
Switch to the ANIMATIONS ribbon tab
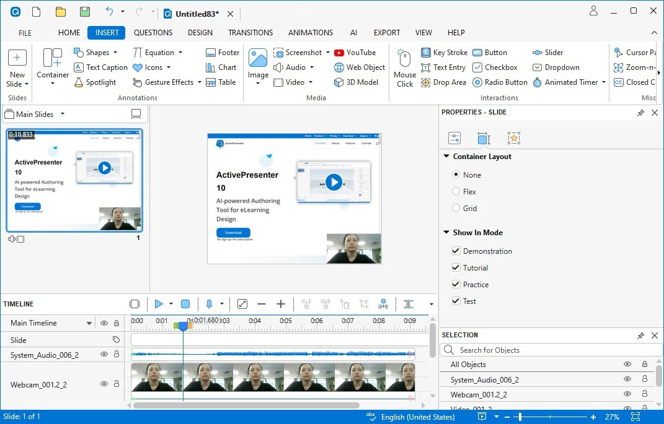point(311,33)
